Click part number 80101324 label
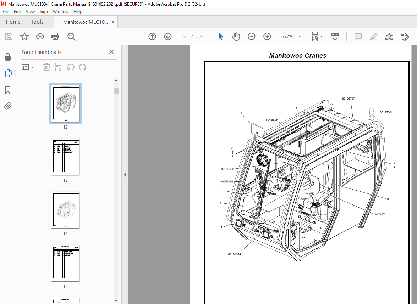 pos(234,254)
